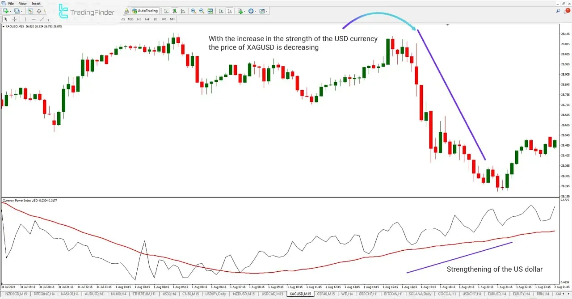Open the Indicators list
Viewport: 572px width, 299px height.
240,11
